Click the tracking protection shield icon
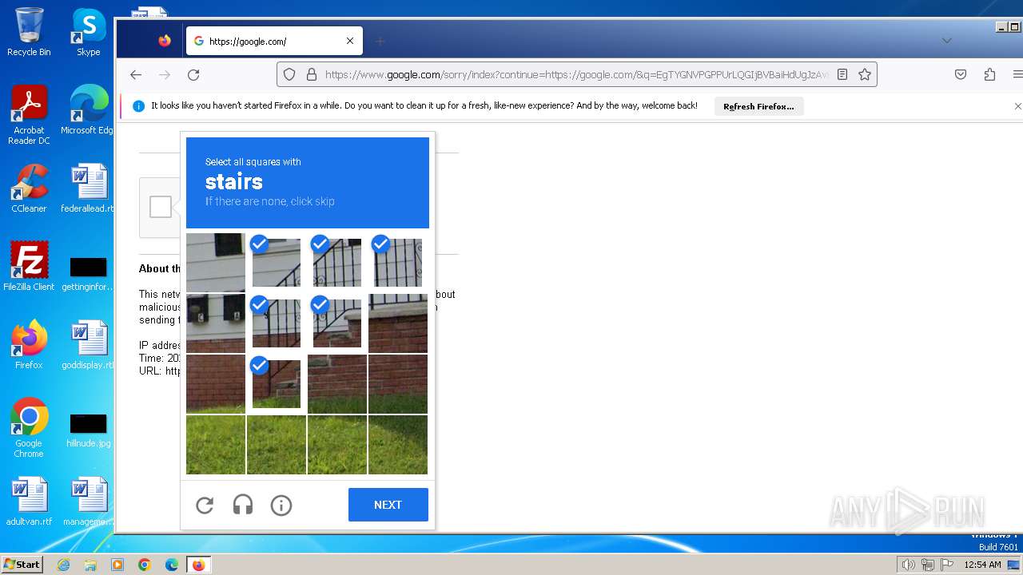Viewport: 1023px width, 575px height. click(289, 74)
